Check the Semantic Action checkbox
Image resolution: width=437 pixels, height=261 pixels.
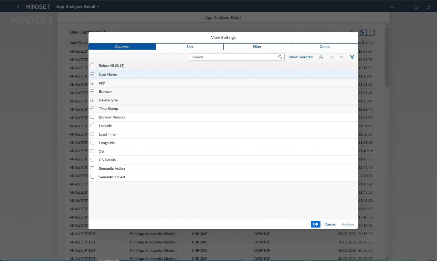[x=92, y=168]
